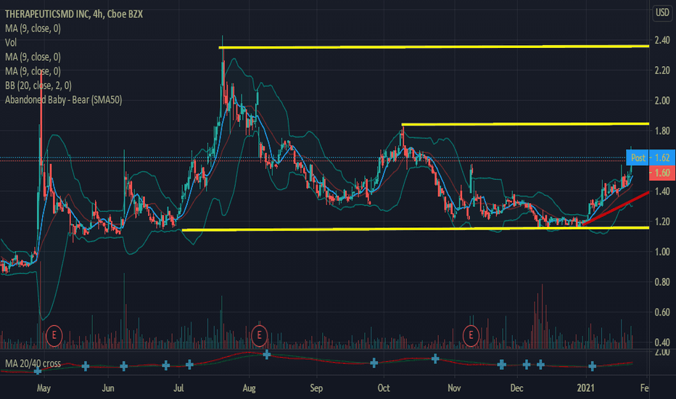Click the 1.00 price axis label

pos(662,252)
